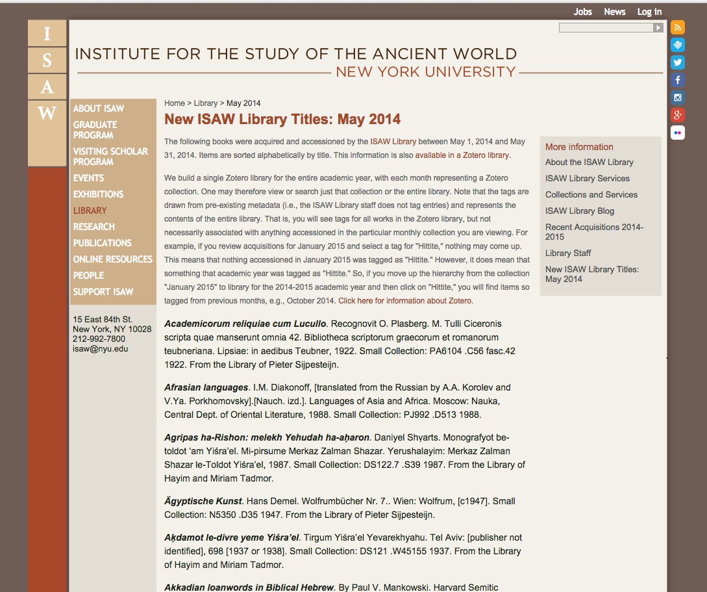Select Log in at top right
The width and height of the screenshot is (707, 592).
pyautogui.click(x=649, y=12)
